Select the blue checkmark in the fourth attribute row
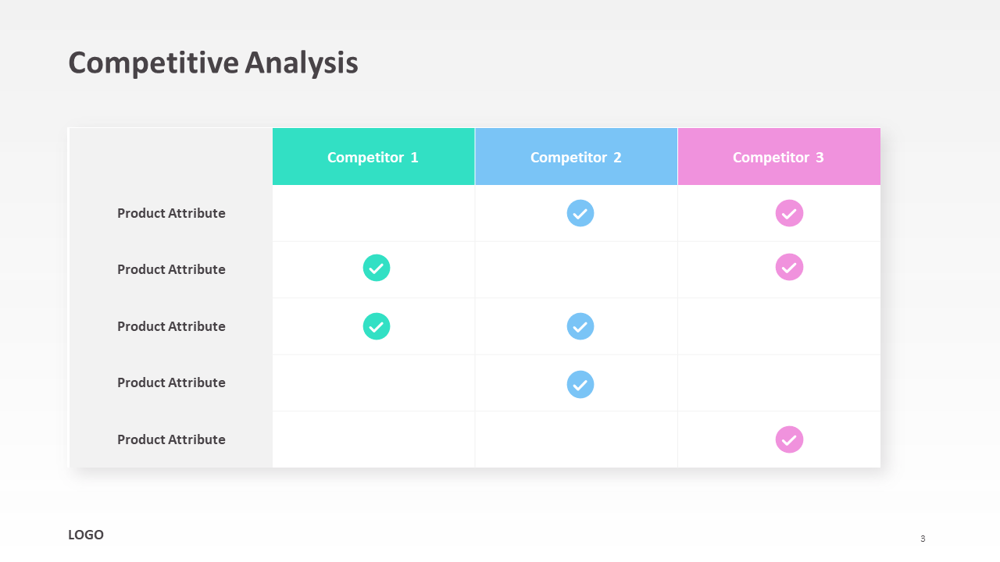The height and width of the screenshot is (562, 1000). tap(580, 384)
